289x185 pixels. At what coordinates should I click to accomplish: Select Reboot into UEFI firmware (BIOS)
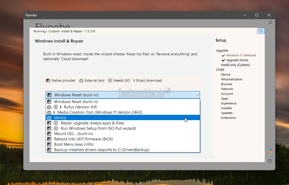[123, 139]
